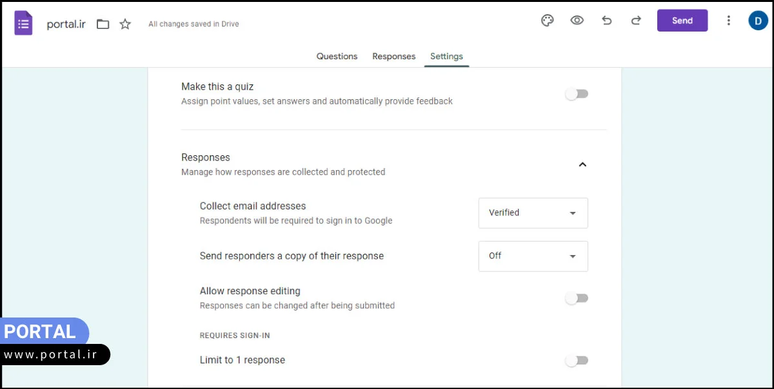Open the customize theme palette icon
Screen dimensions: 774x389
pos(547,21)
